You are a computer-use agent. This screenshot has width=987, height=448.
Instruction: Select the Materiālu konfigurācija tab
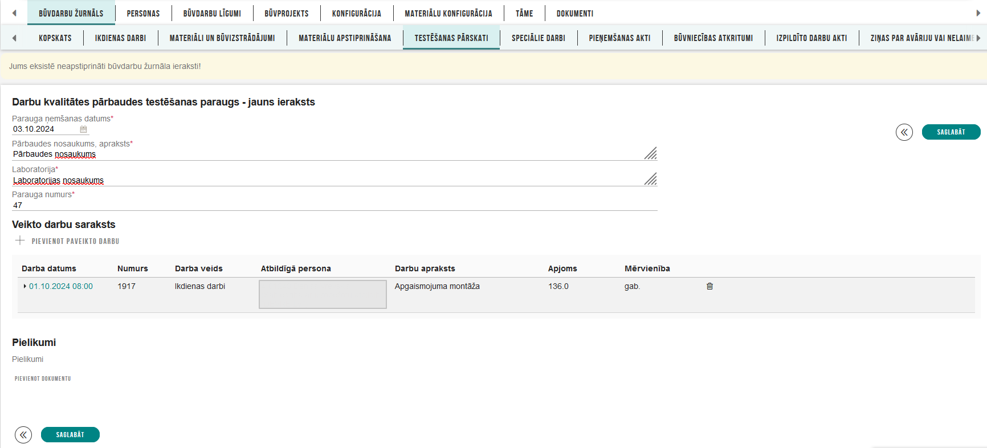click(448, 13)
